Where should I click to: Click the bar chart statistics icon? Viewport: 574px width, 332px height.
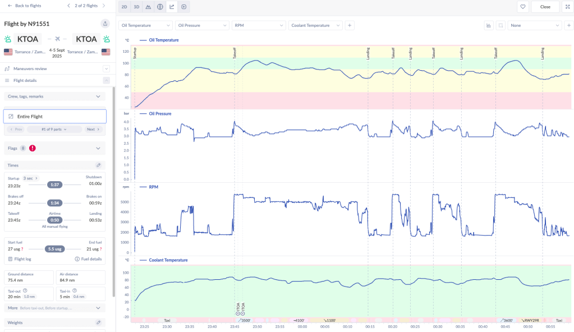[488, 25]
